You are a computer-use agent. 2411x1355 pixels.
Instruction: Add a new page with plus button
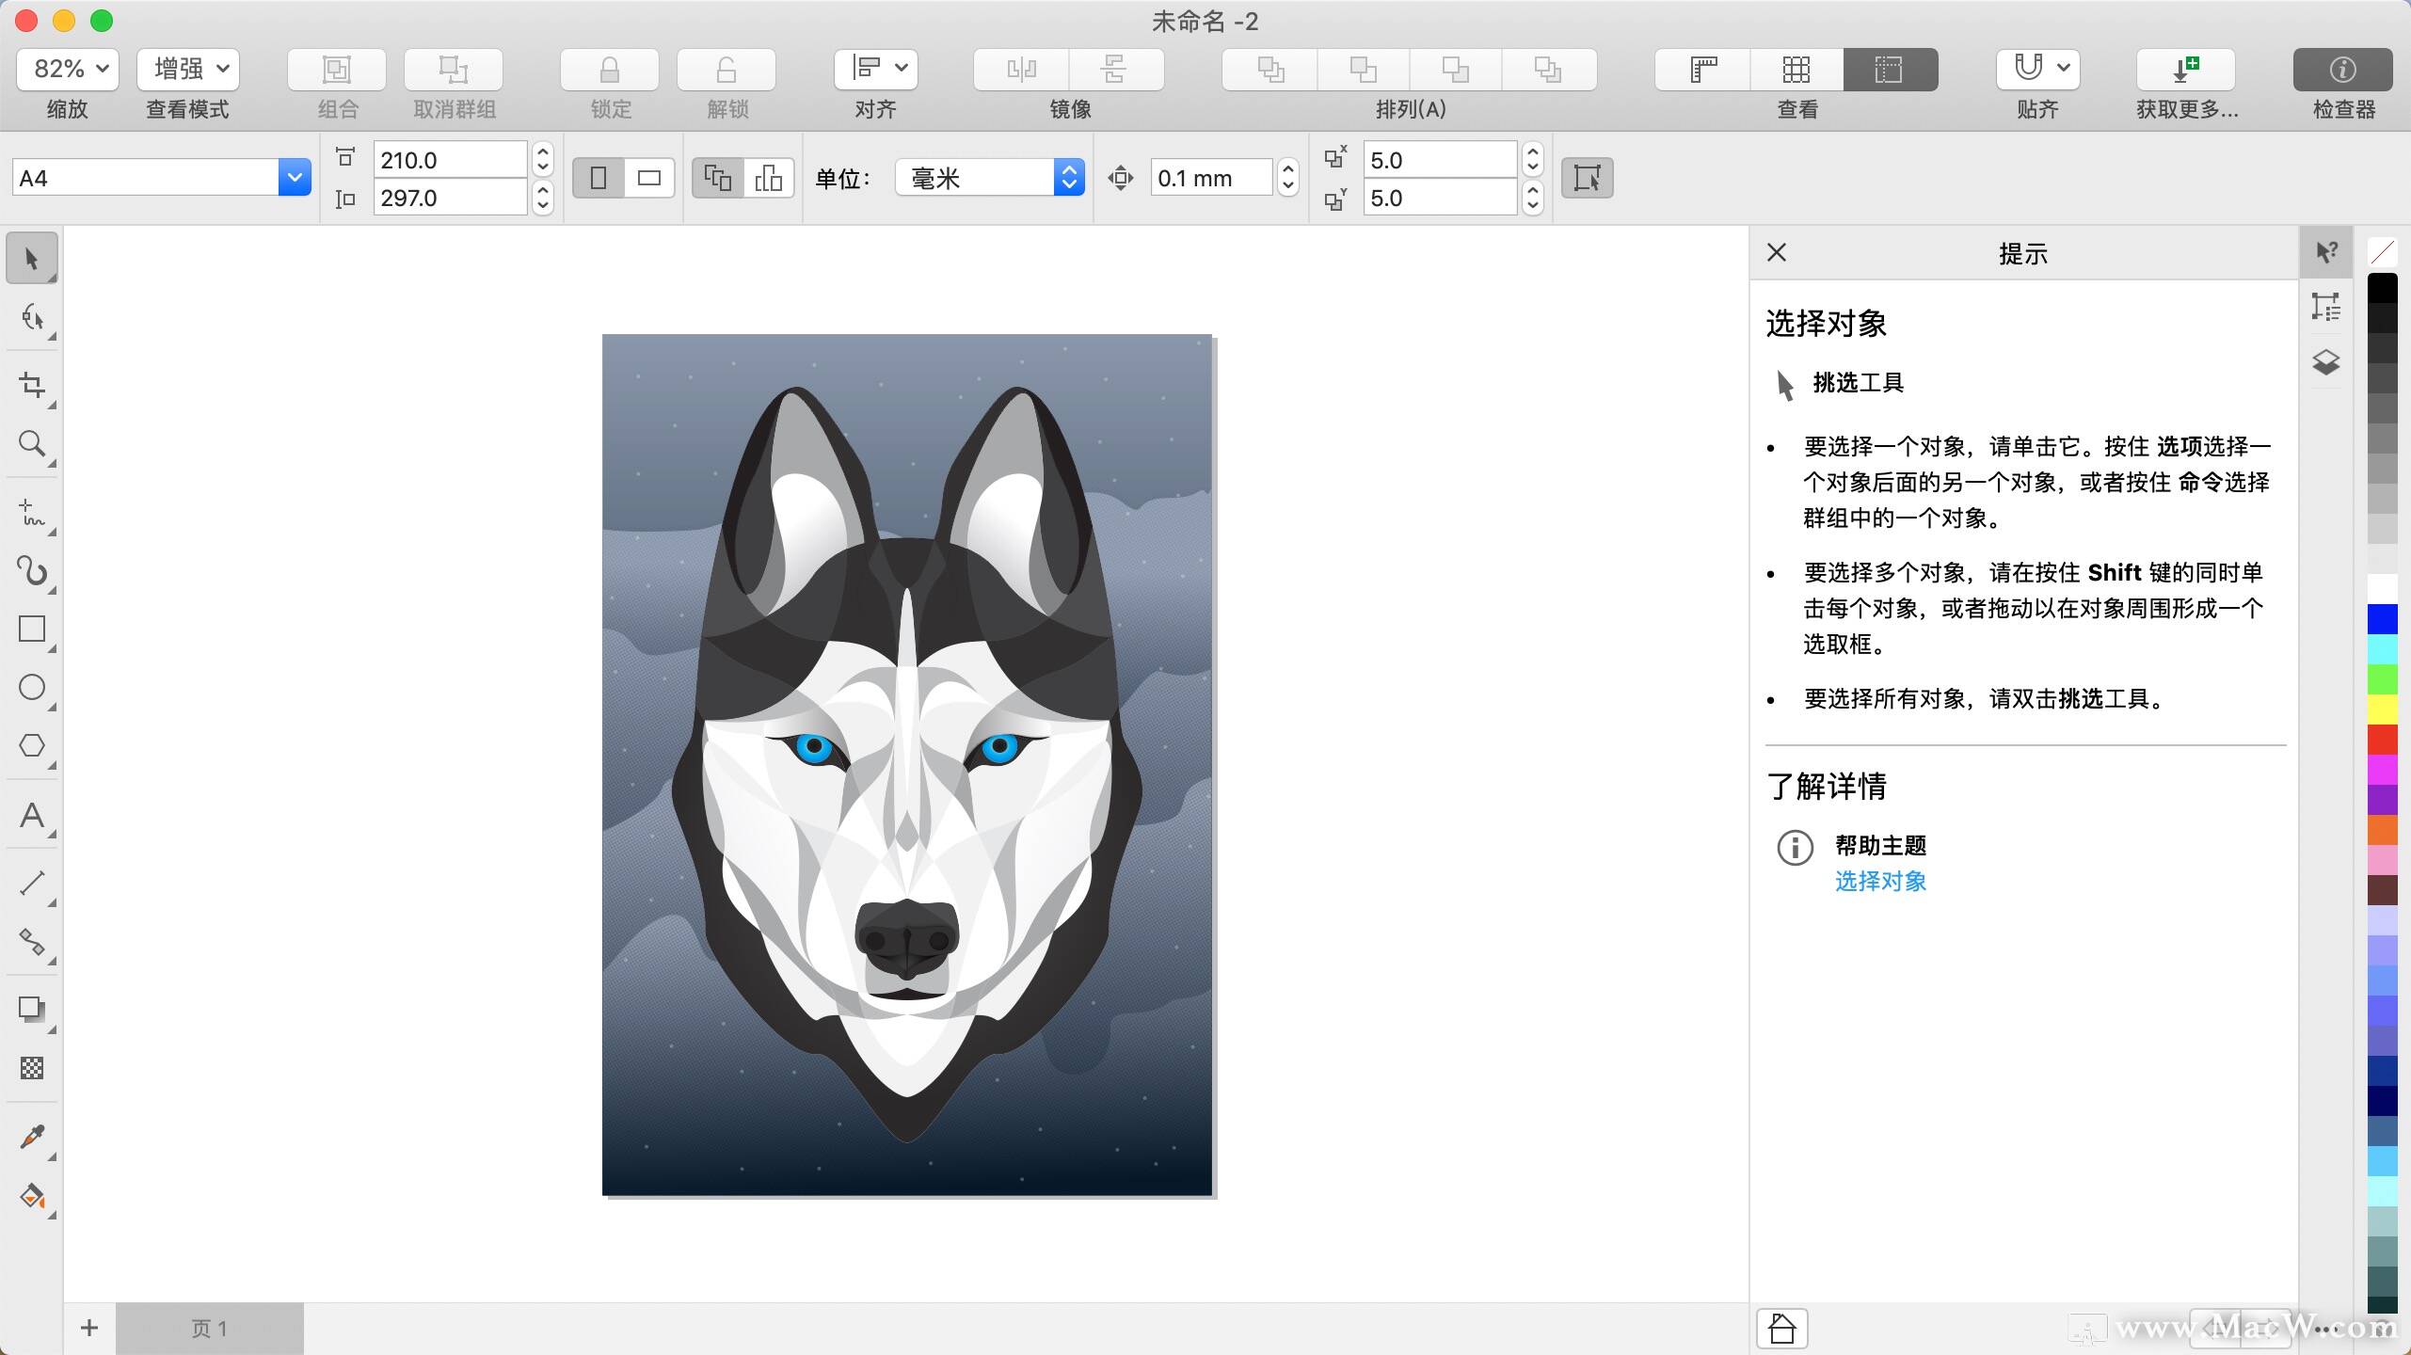pos(89,1328)
